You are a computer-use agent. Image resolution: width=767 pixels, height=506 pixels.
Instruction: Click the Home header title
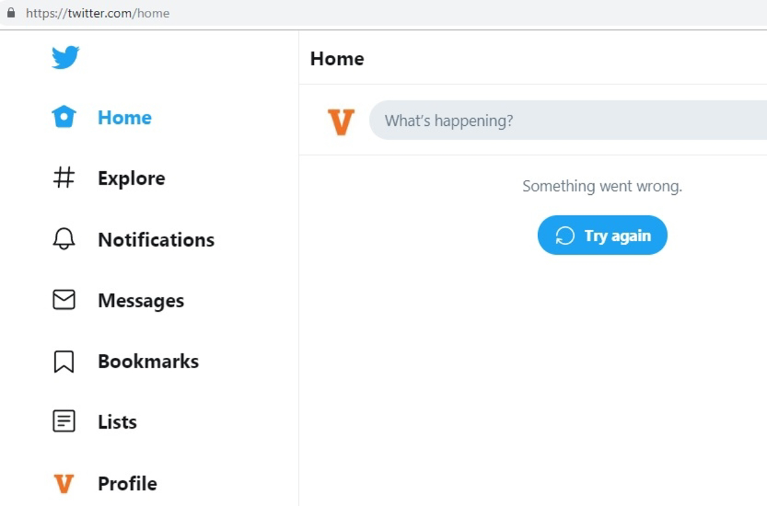337,58
